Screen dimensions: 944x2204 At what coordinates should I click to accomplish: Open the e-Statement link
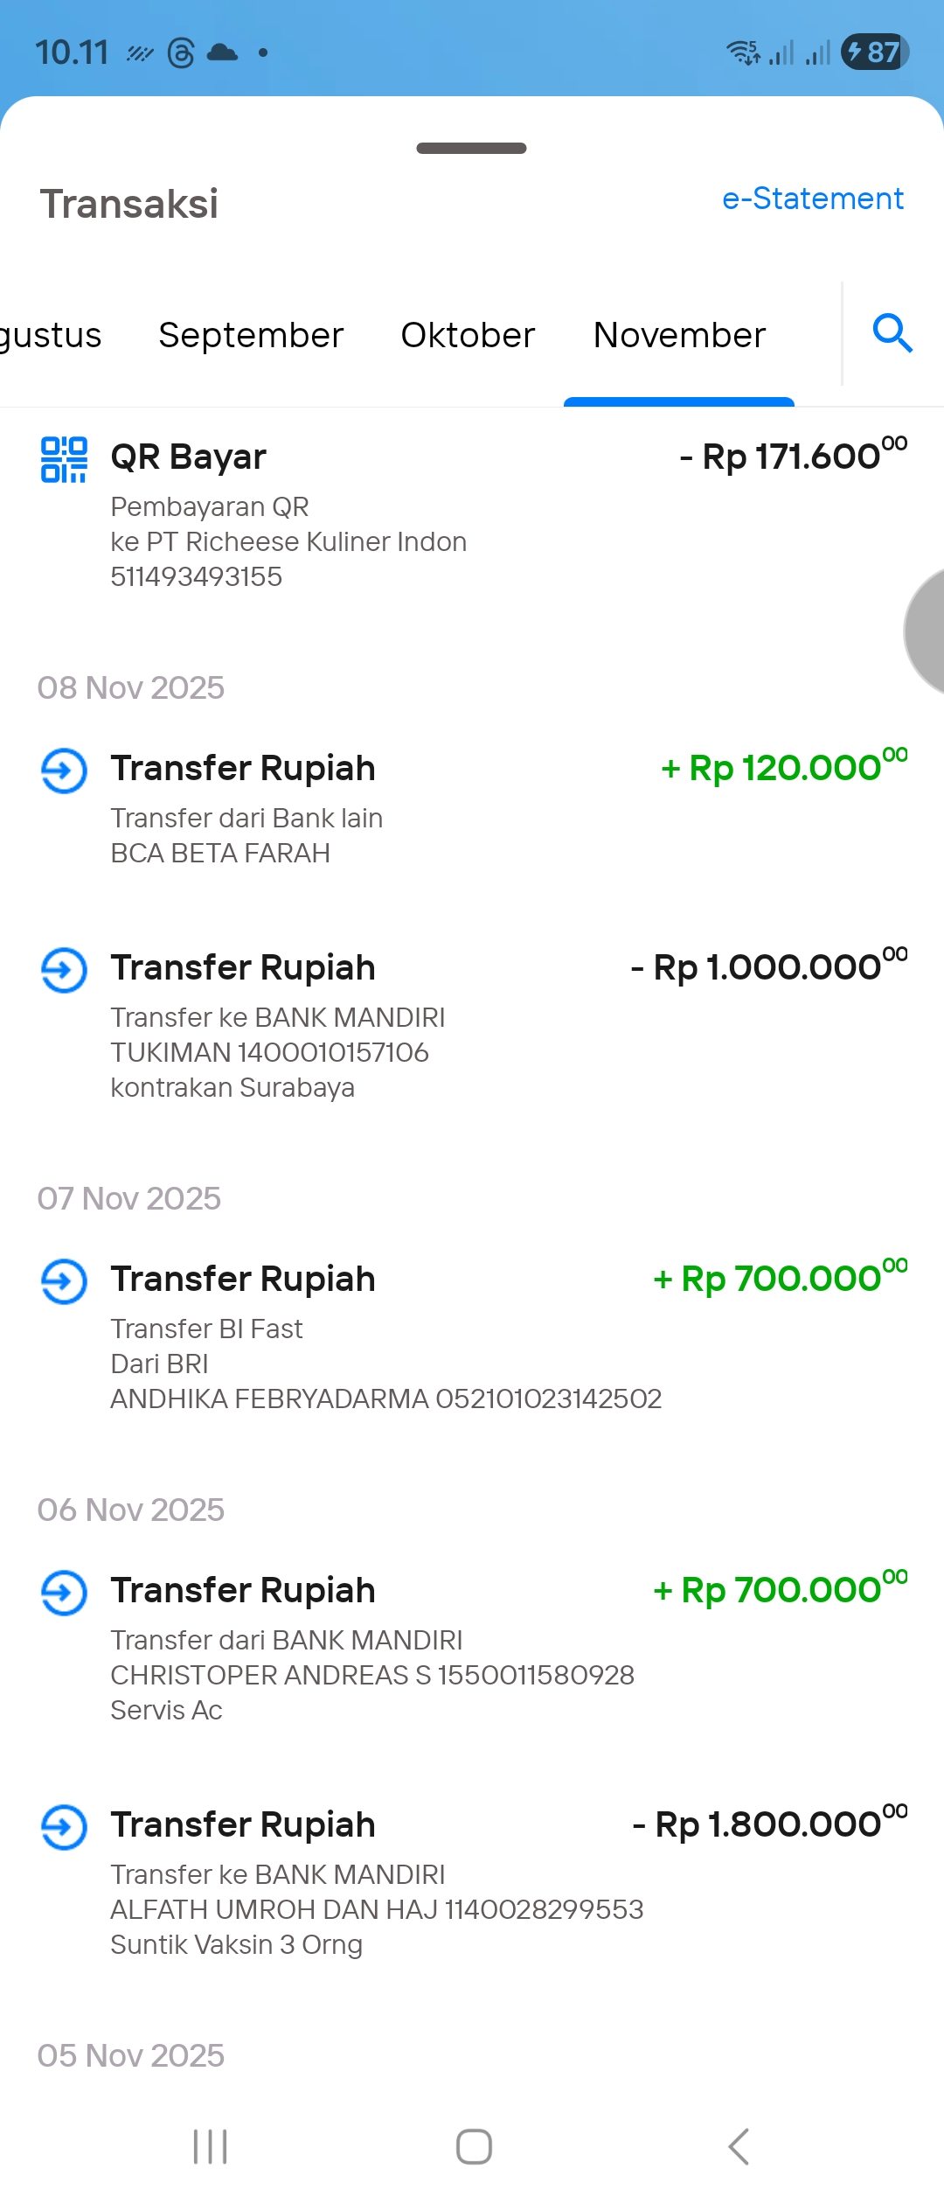point(812,199)
